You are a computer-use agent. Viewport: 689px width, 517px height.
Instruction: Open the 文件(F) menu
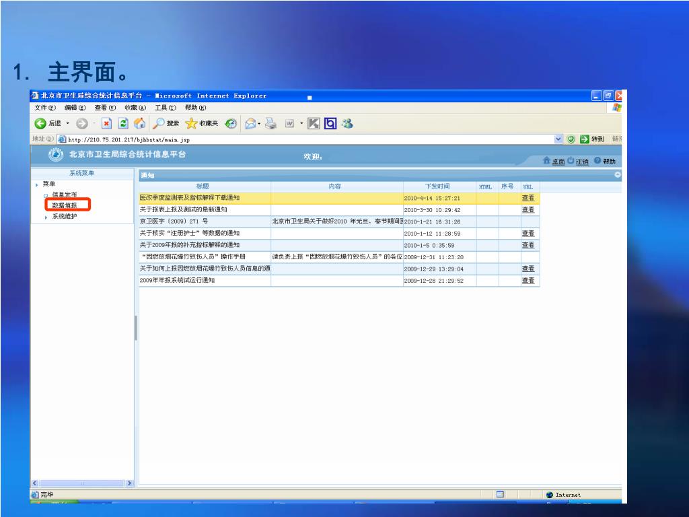pos(45,108)
